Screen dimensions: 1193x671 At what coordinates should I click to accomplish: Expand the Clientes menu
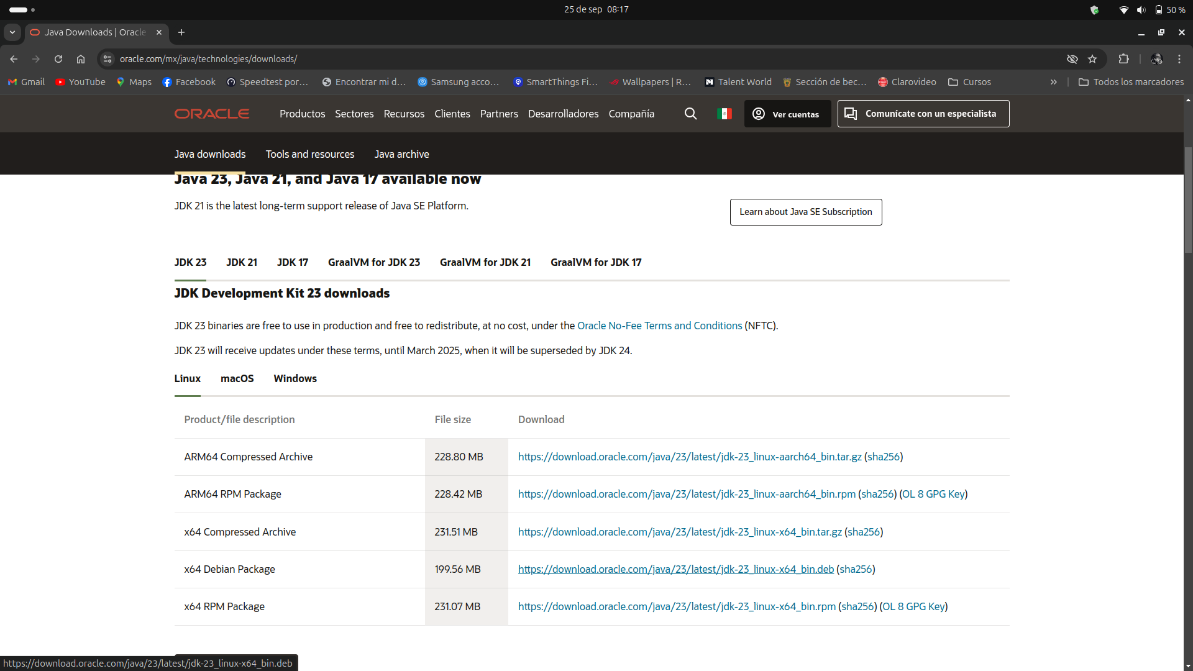[x=452, y=114]
